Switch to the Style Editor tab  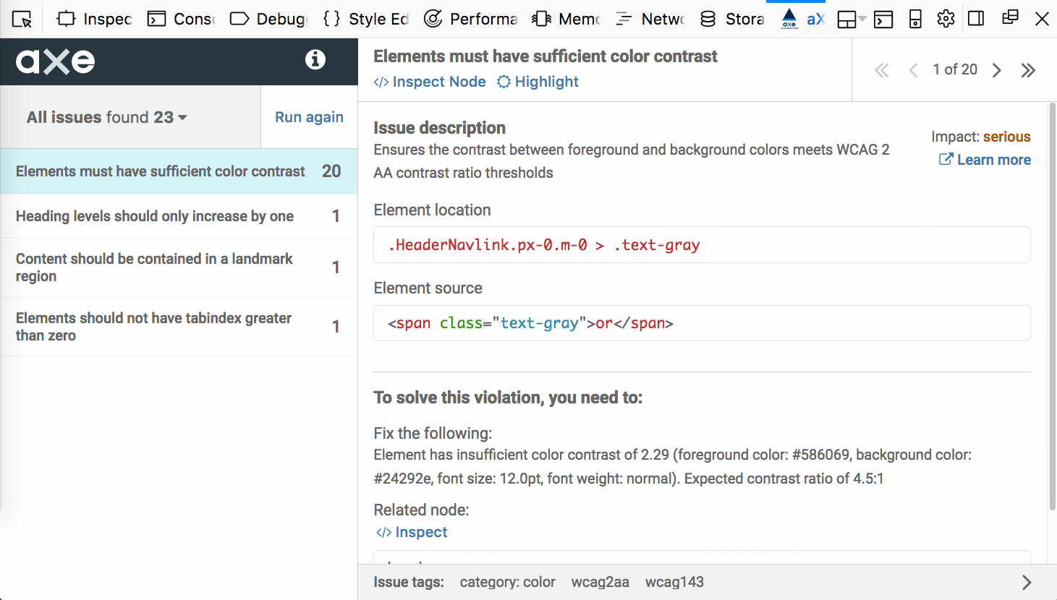click(365, 20)
